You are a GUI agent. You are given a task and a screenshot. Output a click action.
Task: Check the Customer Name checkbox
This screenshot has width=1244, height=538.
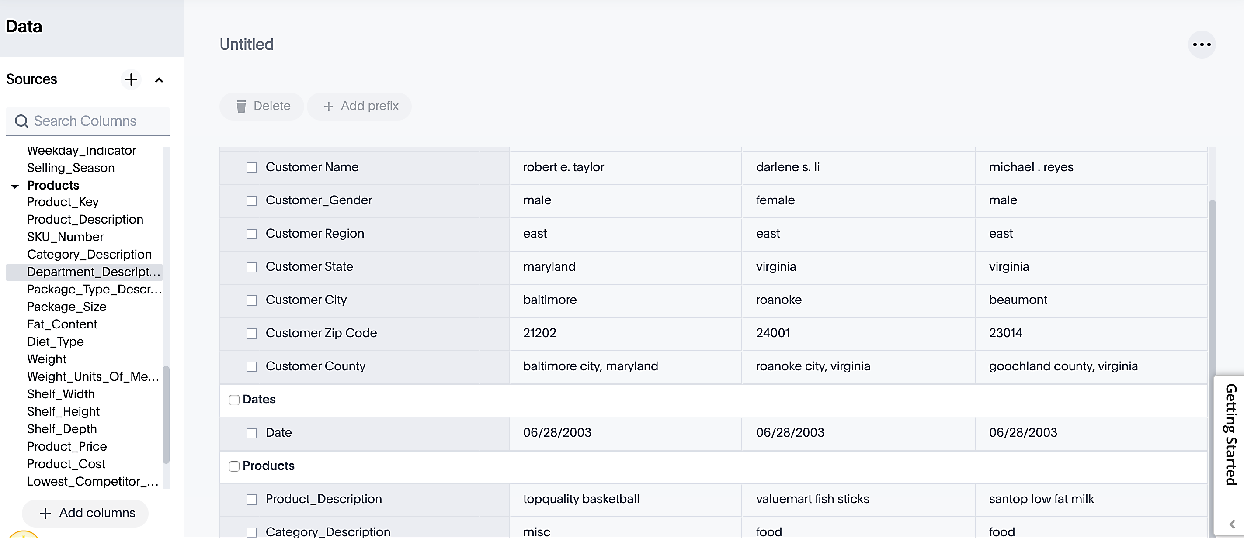tap(252, 167)
